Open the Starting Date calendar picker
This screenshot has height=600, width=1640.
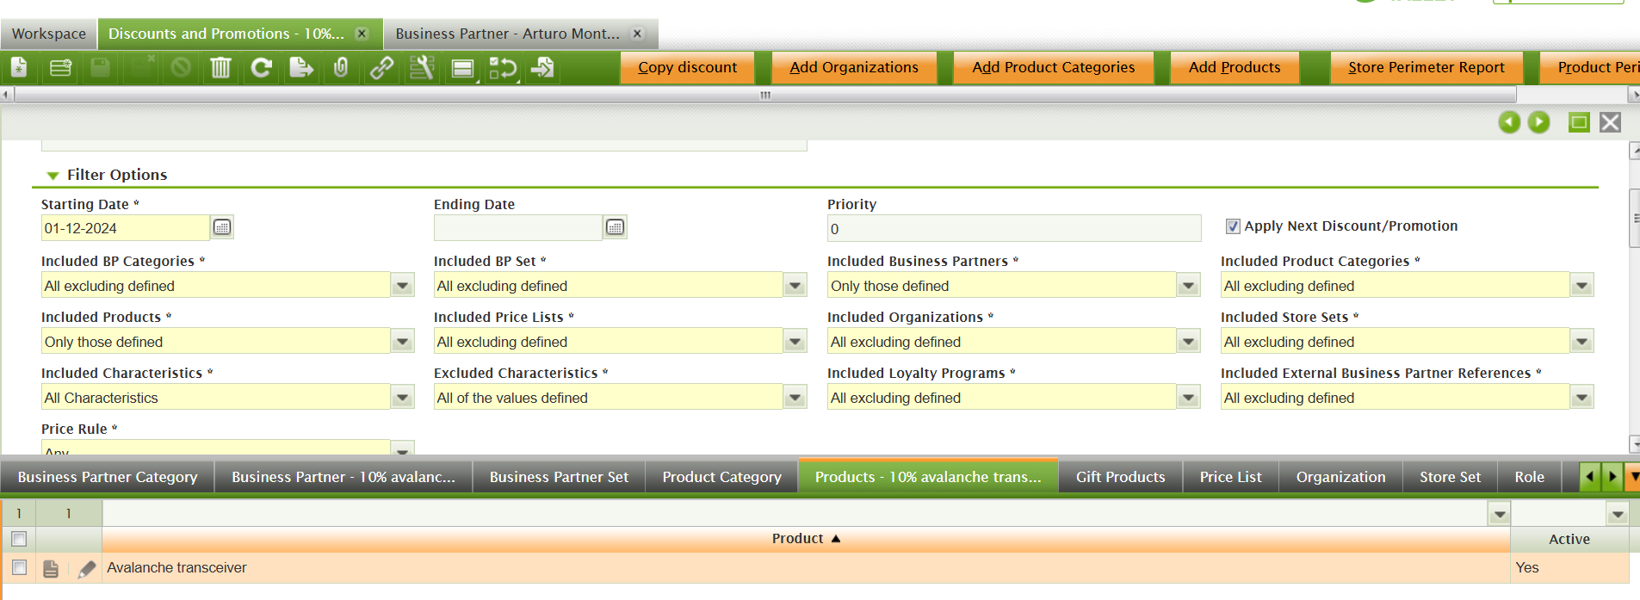point(222,227)
